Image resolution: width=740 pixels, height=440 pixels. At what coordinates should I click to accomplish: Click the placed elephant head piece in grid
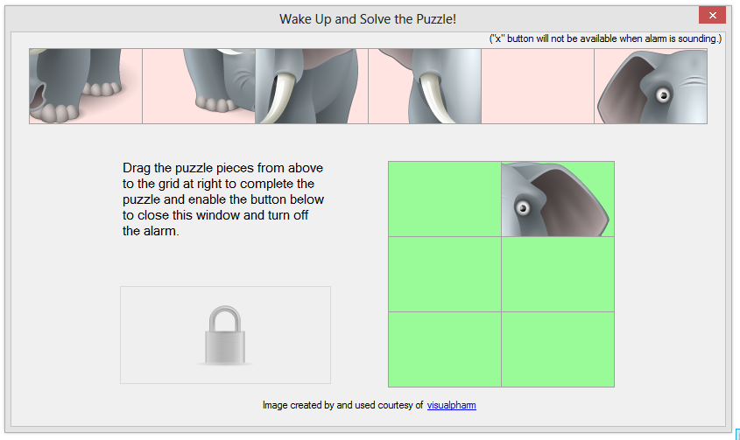point(558,199)
